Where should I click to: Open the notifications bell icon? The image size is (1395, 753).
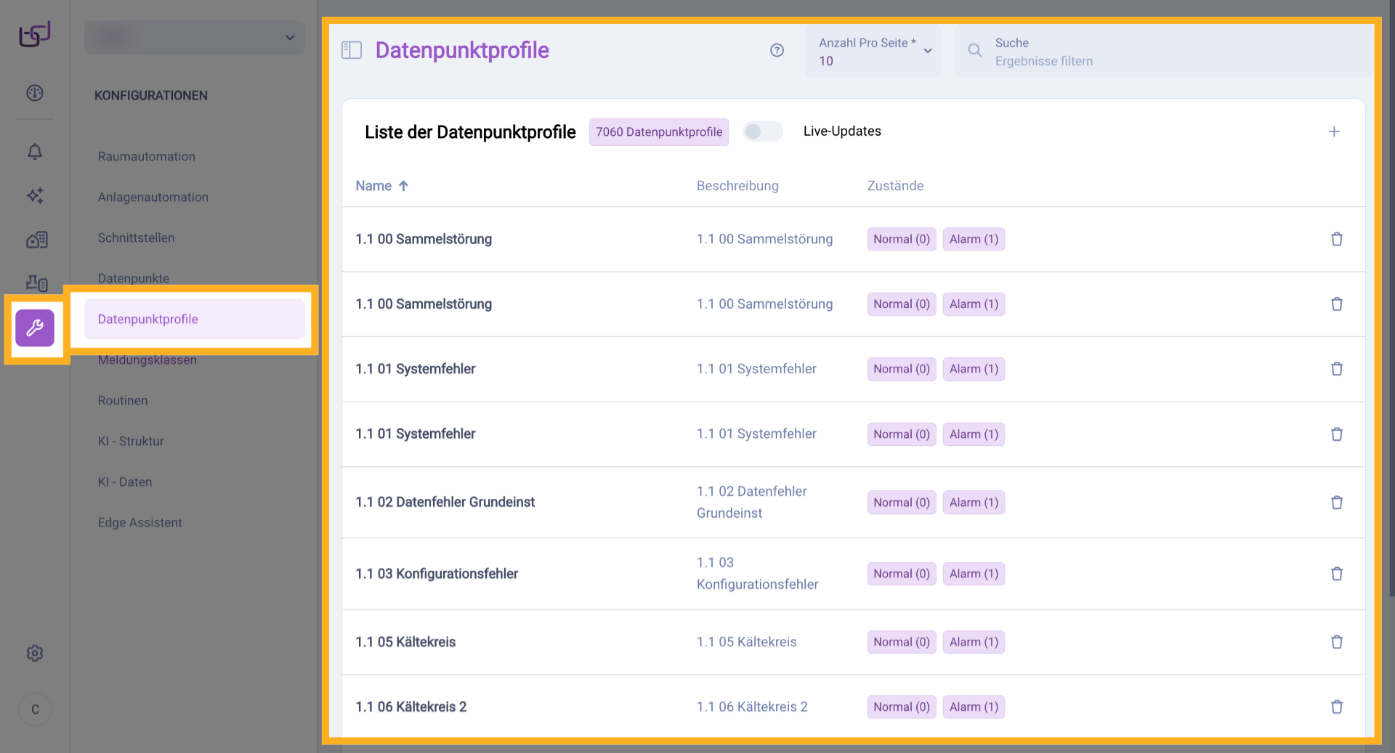click(x=34, y=152)
